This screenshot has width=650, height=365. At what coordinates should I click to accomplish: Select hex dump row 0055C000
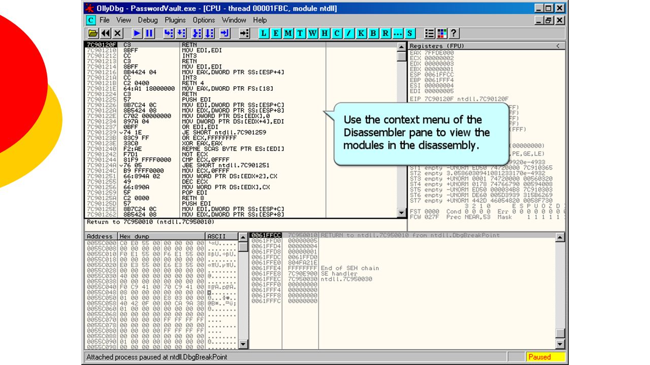[161, 243]
